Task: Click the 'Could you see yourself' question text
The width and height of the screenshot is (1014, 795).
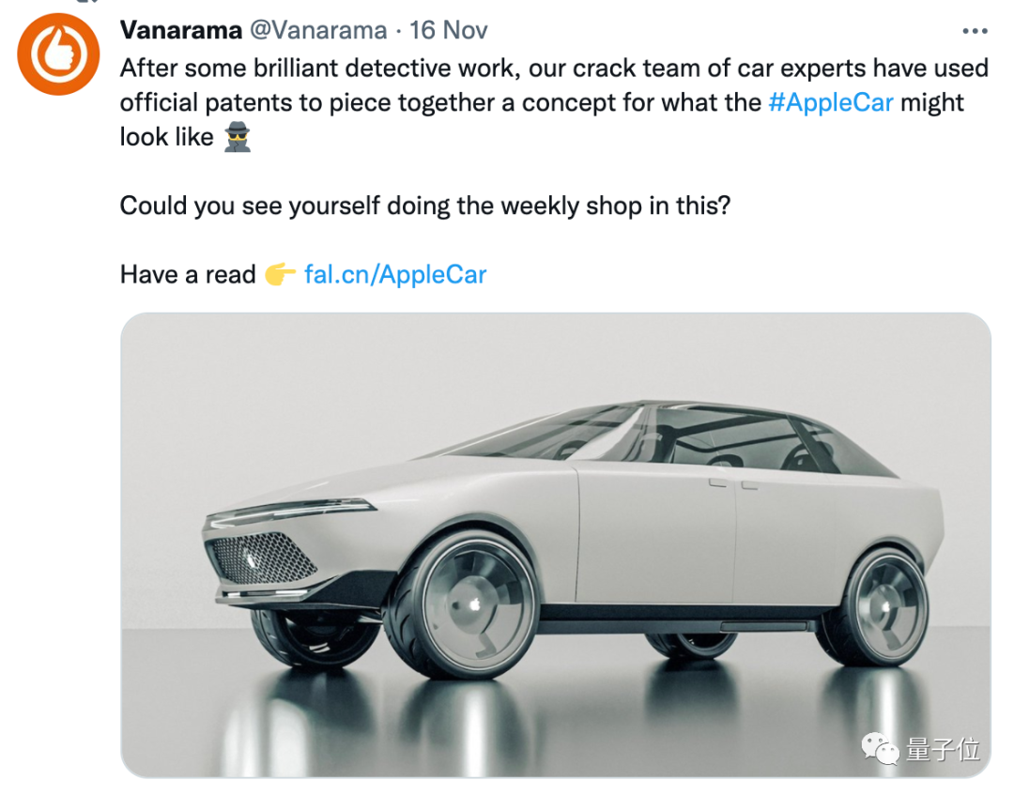Action: pos(424,206)
